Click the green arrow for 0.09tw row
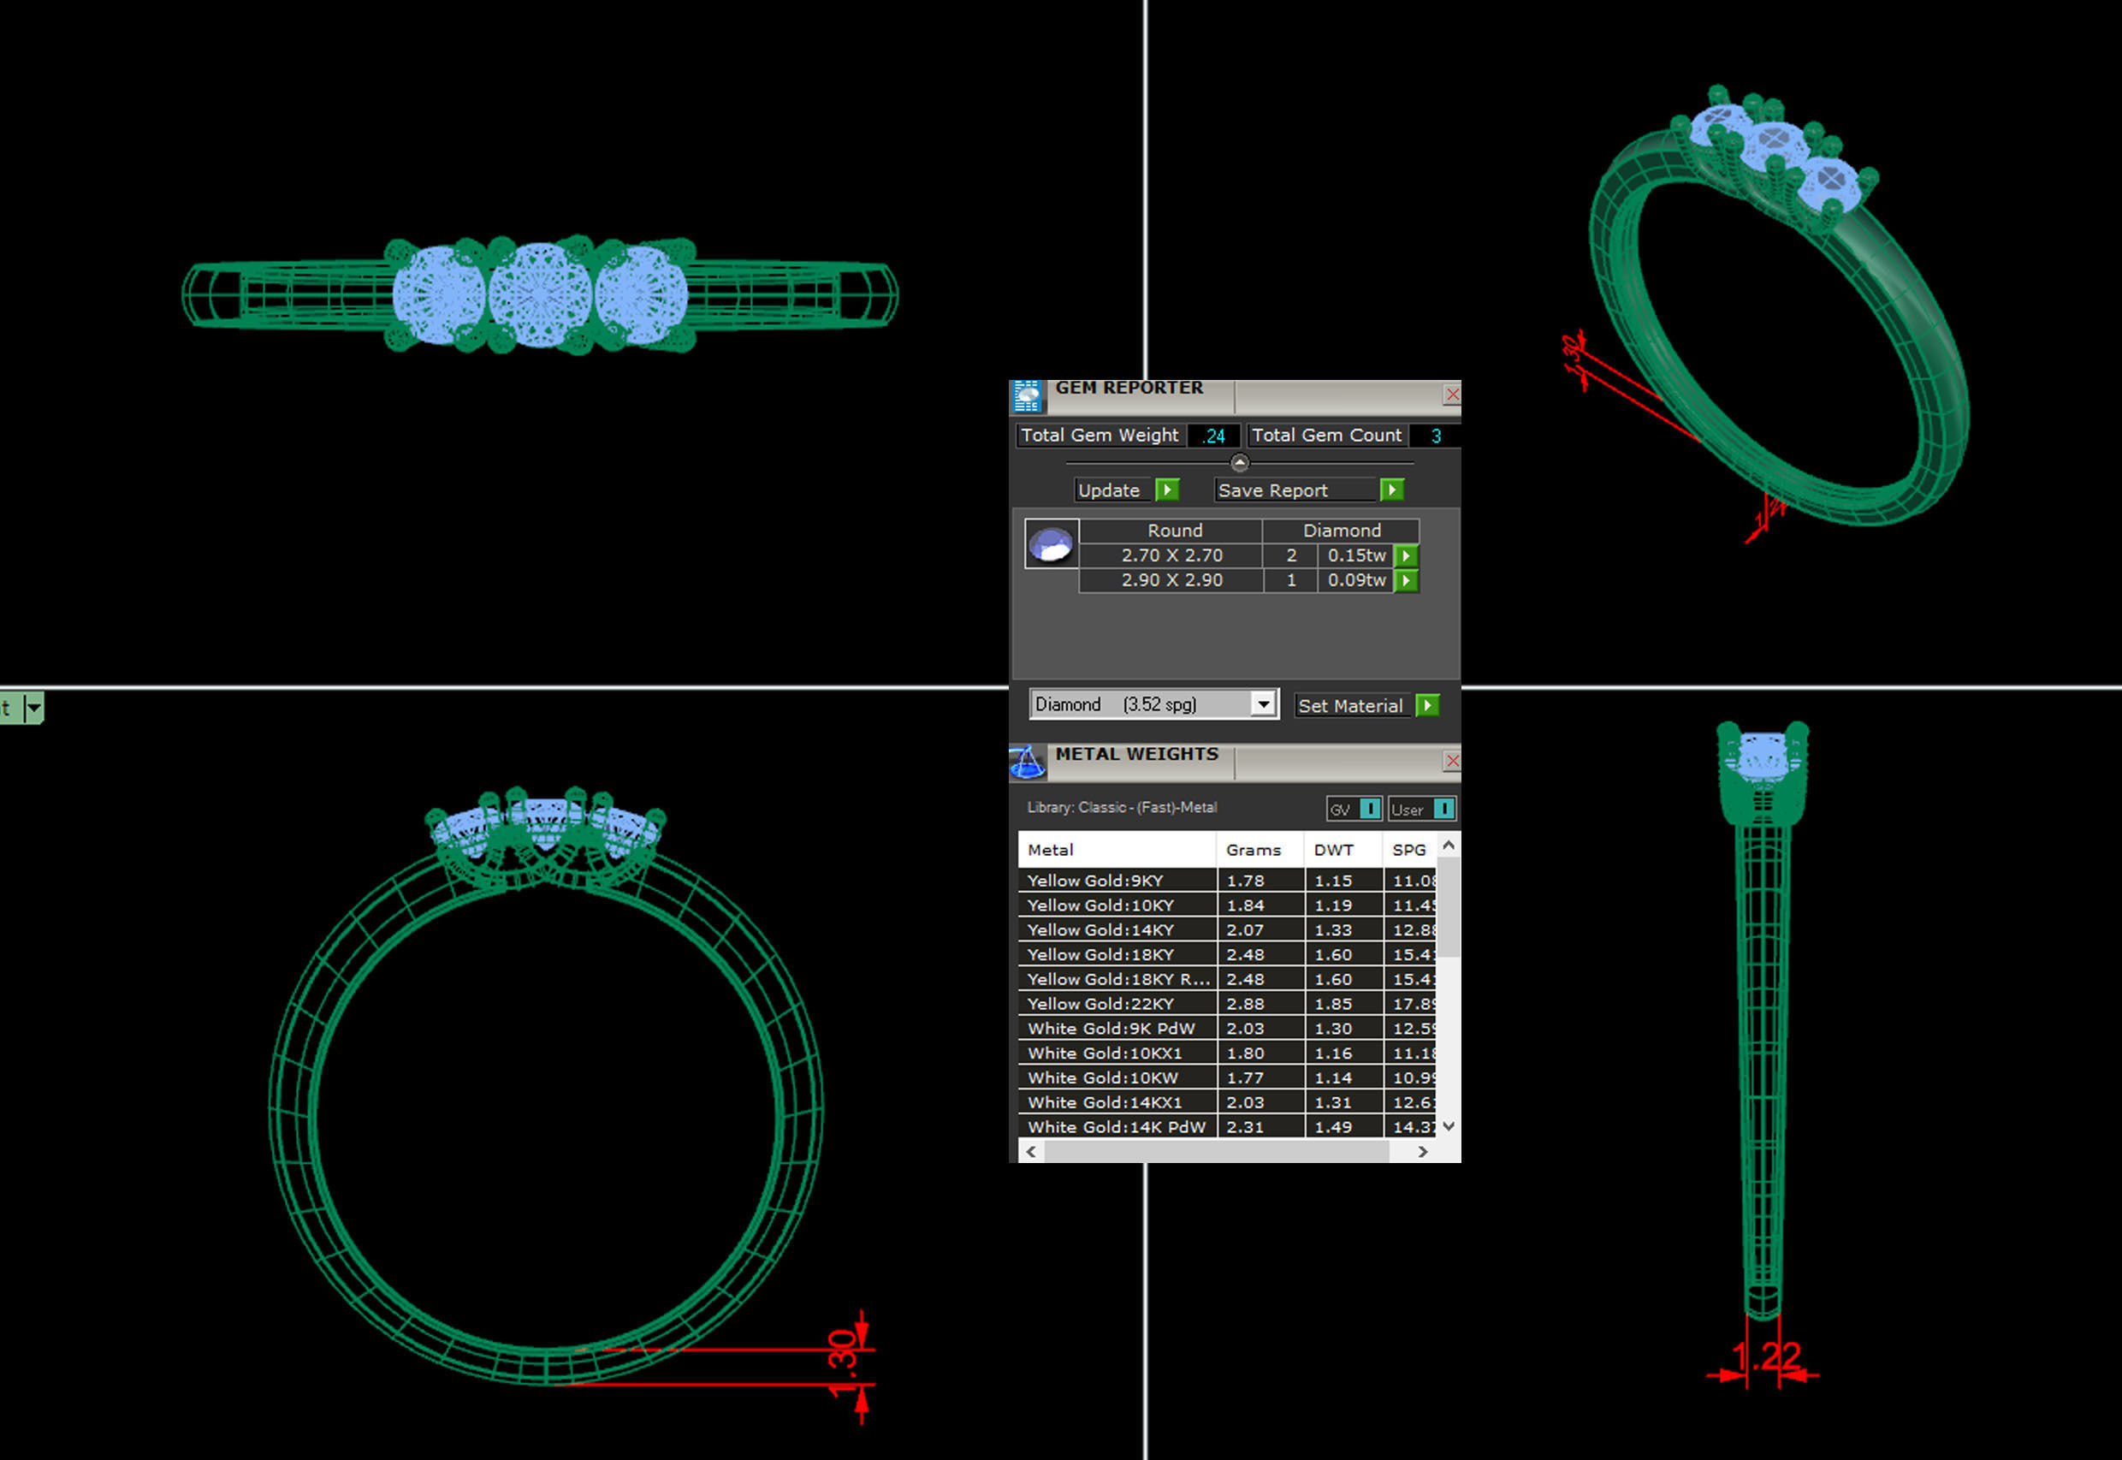 (x=1407, y=580)
